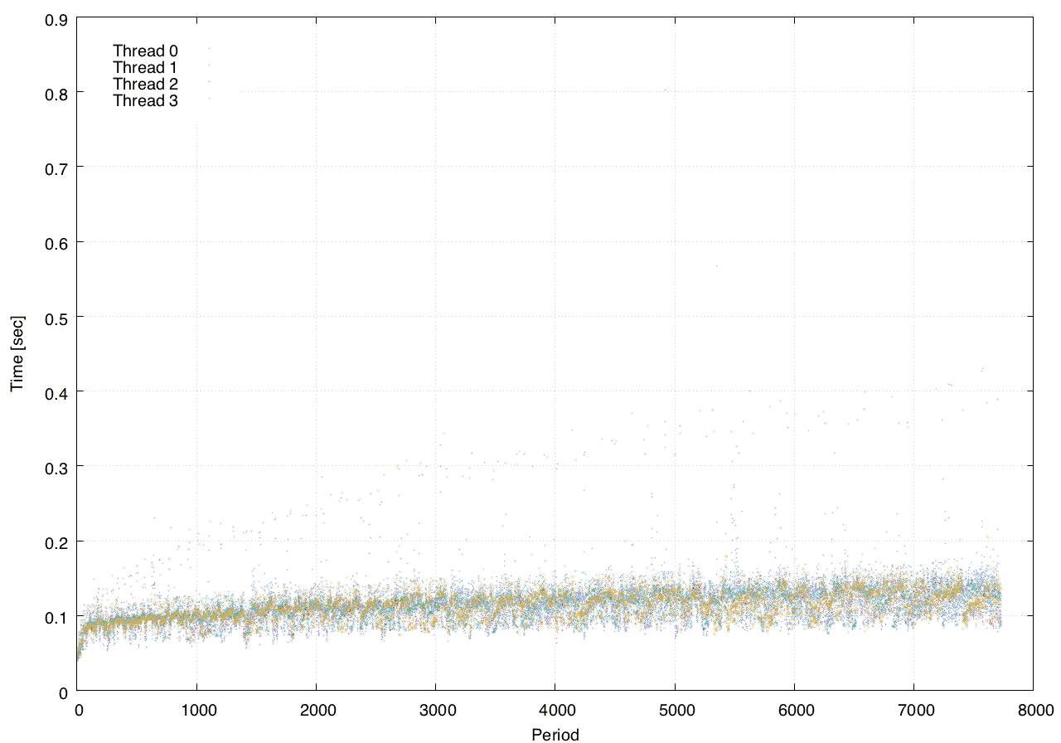Click the Thread 3 legend color marker
Viewport: 1061px width, 743px height.
click(x=209, y=99)
